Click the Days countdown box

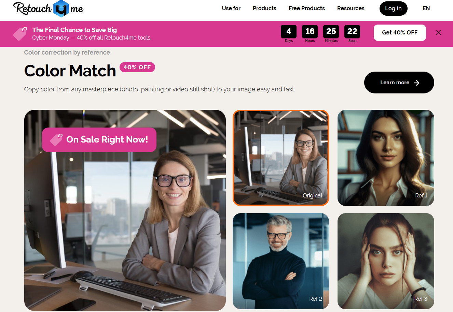pos(289,33)
